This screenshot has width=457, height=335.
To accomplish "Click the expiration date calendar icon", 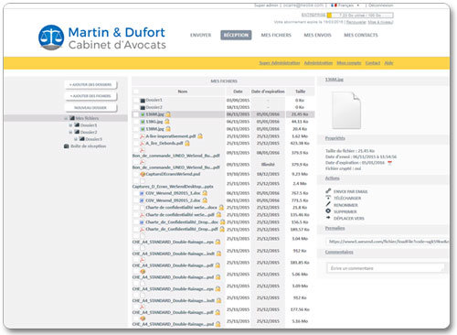I will click(x=389, y=163).
